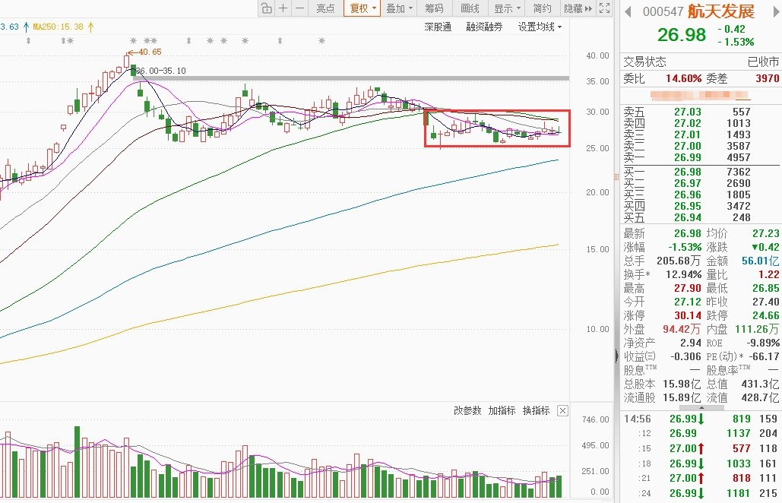The height and width of the screenshot is (503, 782).
Task: Click the expander below 流通股 row
Action: 701,408
